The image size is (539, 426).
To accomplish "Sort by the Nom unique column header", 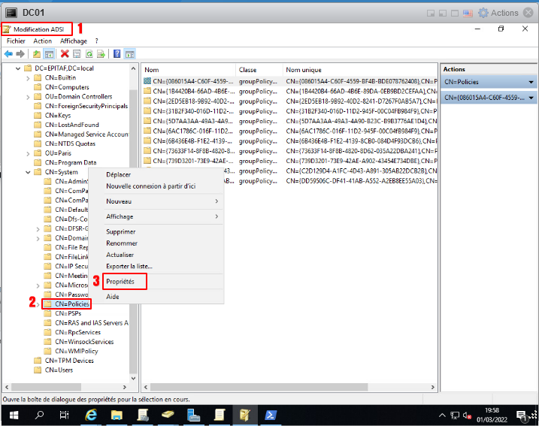I will (304, 70).
